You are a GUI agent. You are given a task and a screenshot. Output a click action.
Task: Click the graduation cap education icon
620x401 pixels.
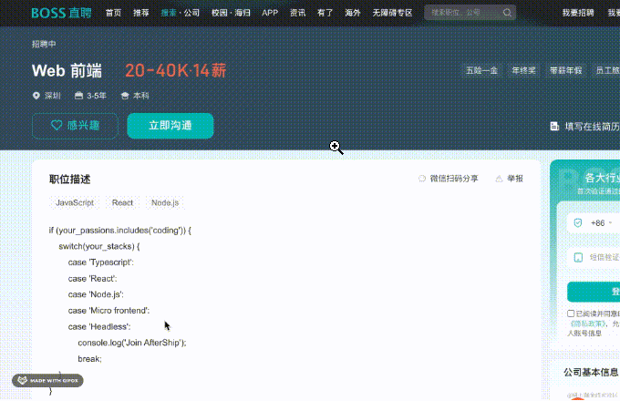click(125, 96)
